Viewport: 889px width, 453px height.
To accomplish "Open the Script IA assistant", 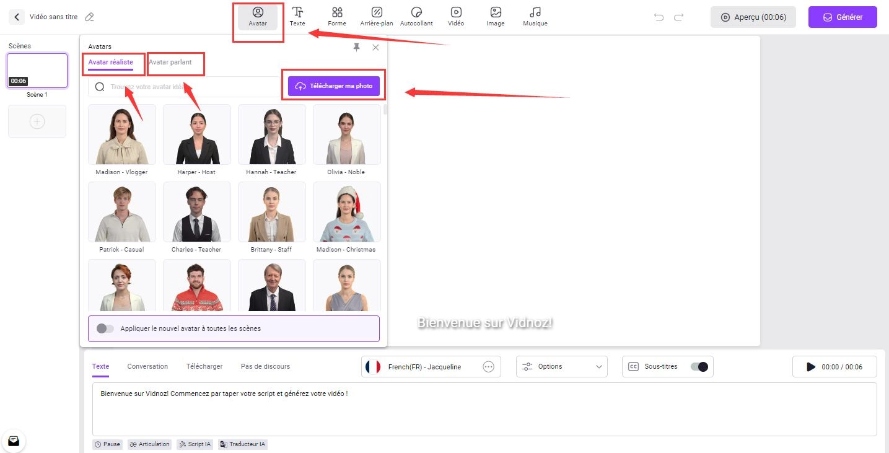I will (195, 444).
